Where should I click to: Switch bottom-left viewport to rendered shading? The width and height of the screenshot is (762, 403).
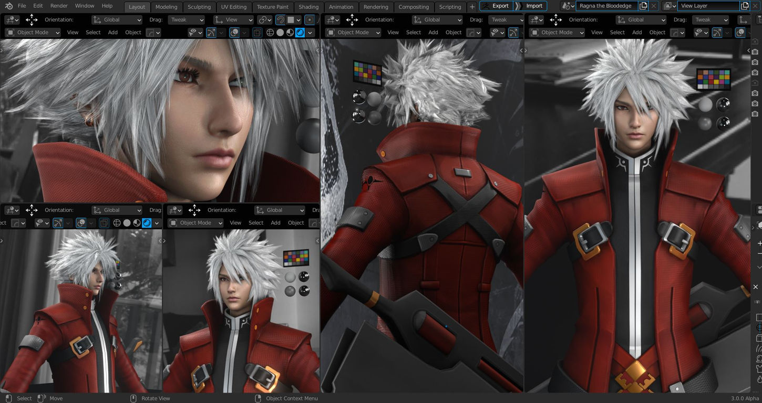point(147,223)
